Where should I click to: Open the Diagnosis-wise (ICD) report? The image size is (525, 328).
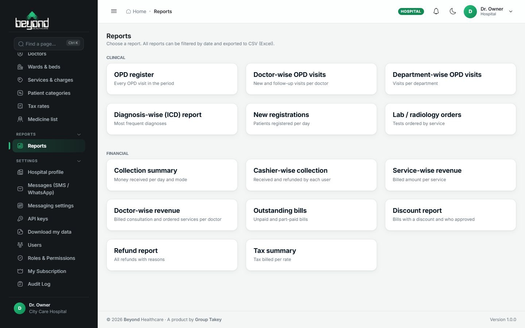click(172, 119)
